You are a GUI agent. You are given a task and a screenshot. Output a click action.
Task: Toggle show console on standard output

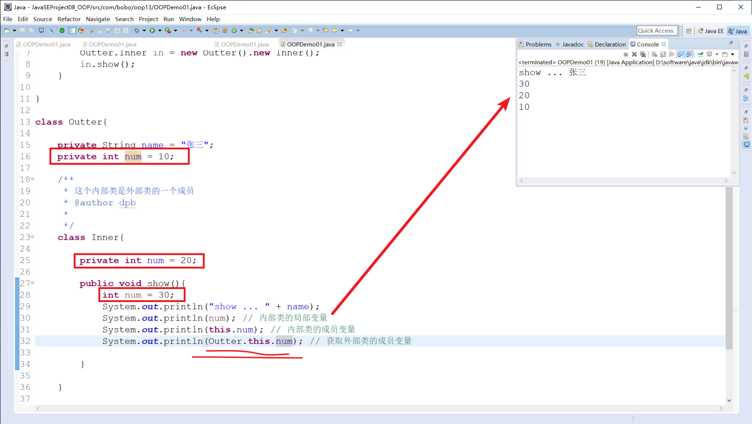681,54
